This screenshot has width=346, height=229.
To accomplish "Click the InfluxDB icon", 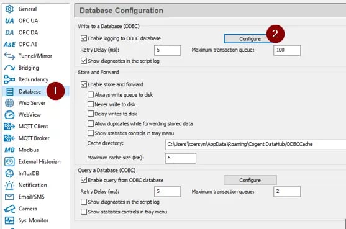I will tap(9, 174).
